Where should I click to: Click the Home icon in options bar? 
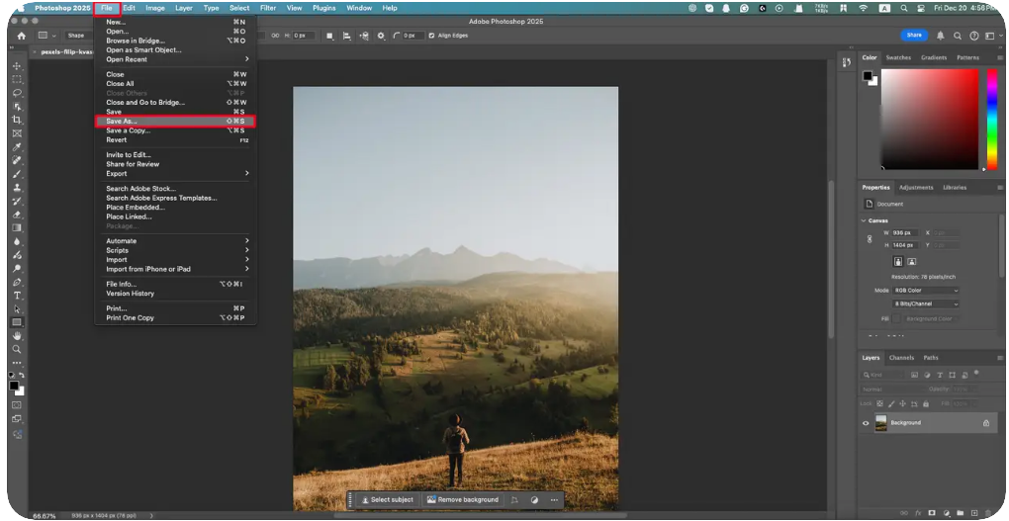21,36
